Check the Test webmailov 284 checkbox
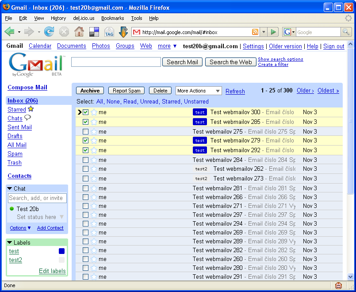Viewport: 356px width, 292px height. point(85,160)
